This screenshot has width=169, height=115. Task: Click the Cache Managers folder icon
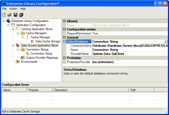click(23, 33)
